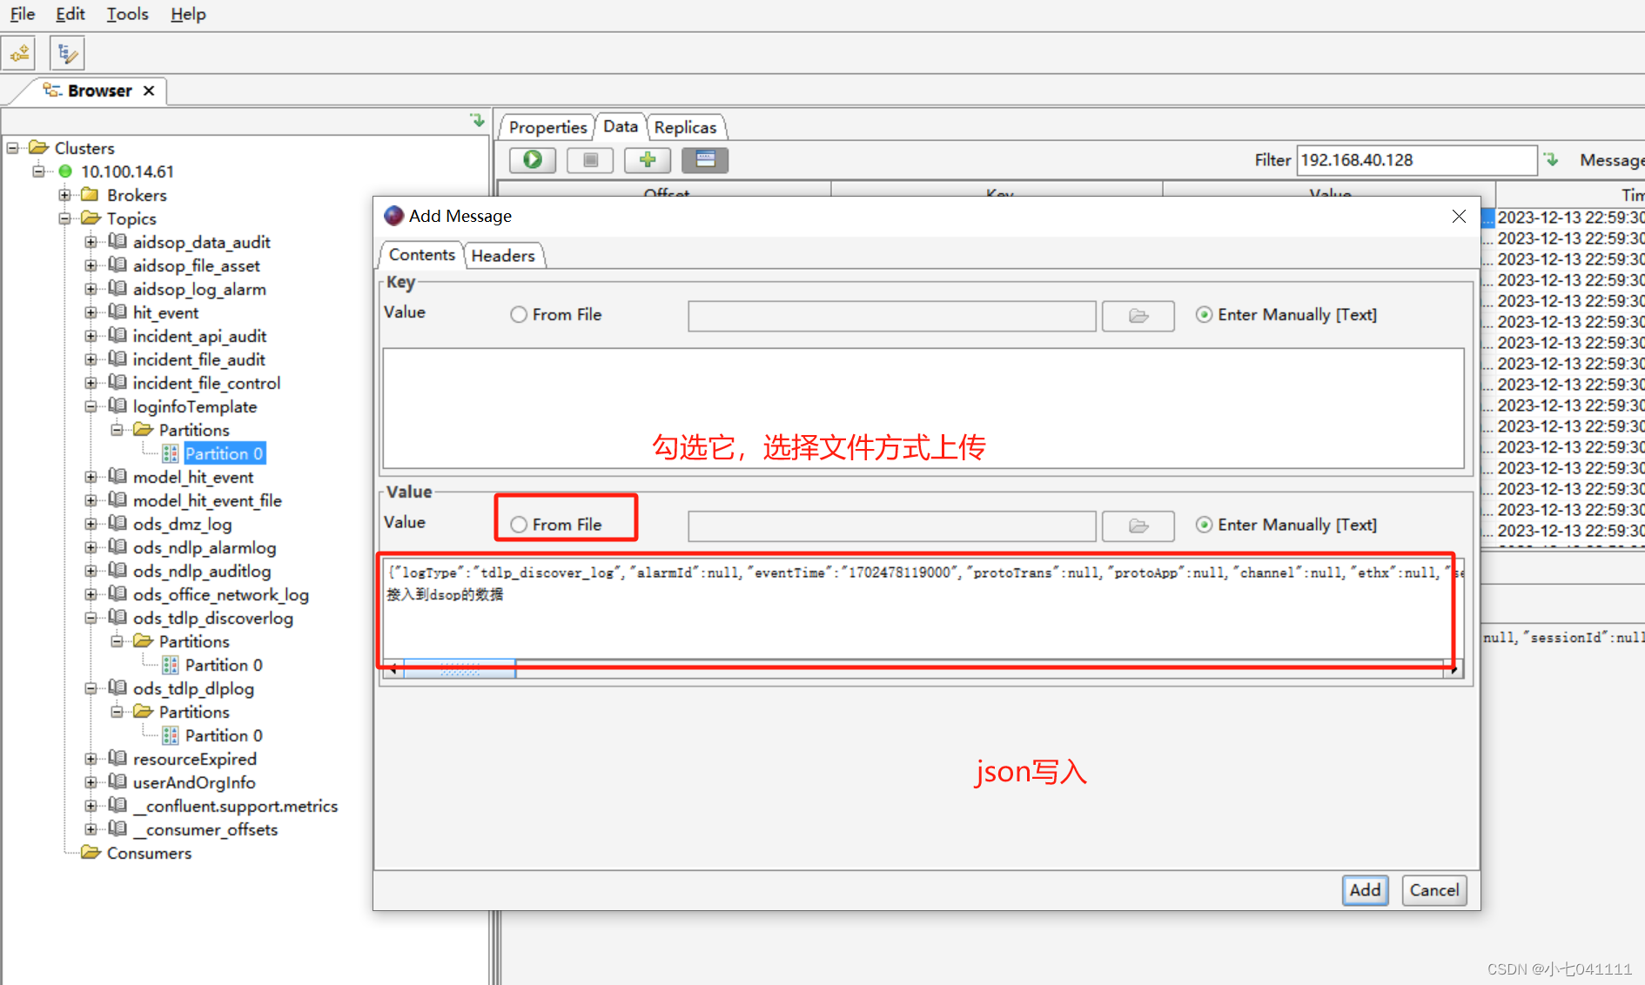This screenshot has width=1645, height=985.
Task: Expand the Brokers node
Action: (x=65, y=195)
